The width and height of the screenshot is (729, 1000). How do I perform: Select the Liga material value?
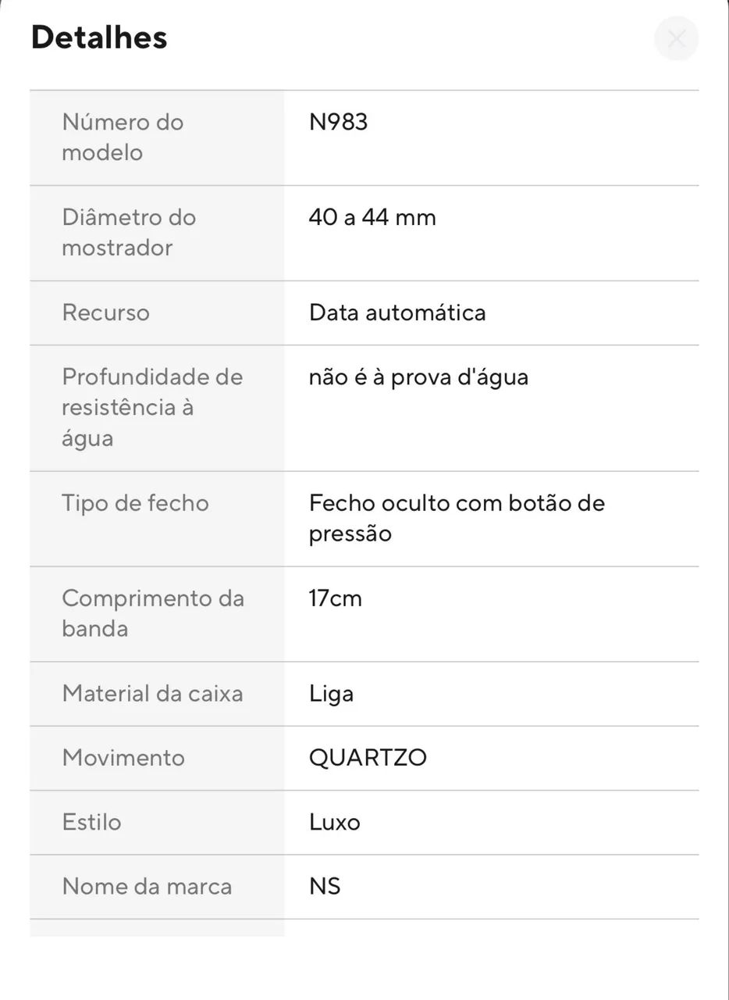[x=331, y=695]
